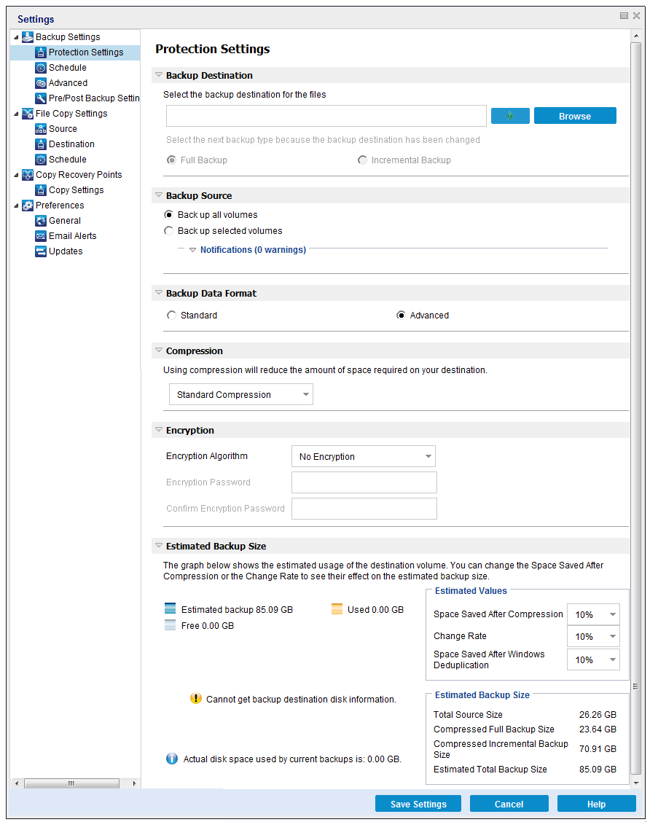Open the Change Rate percentage dropdown
The height and width of the screenshot is (822, 650).
click(x=593, y=636)
